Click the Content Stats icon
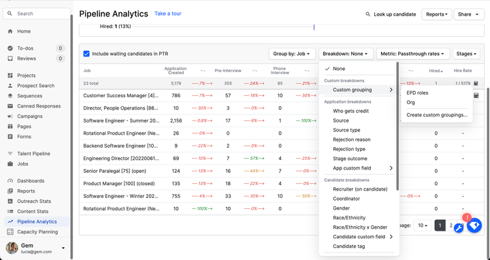 point(10,211)
